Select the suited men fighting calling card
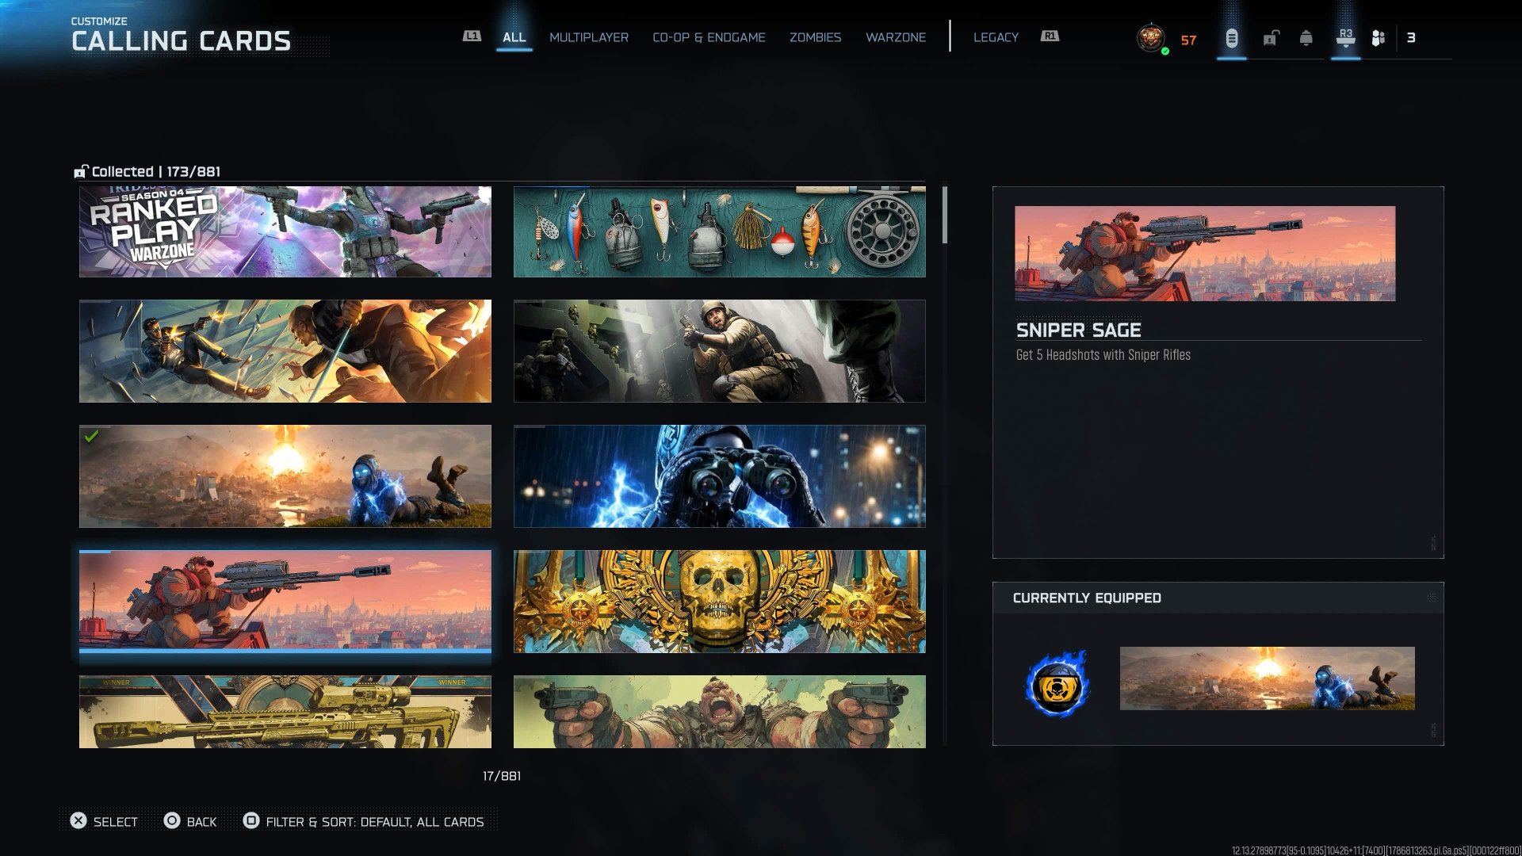The image size is (1522, 856). (x=285, y=350)
